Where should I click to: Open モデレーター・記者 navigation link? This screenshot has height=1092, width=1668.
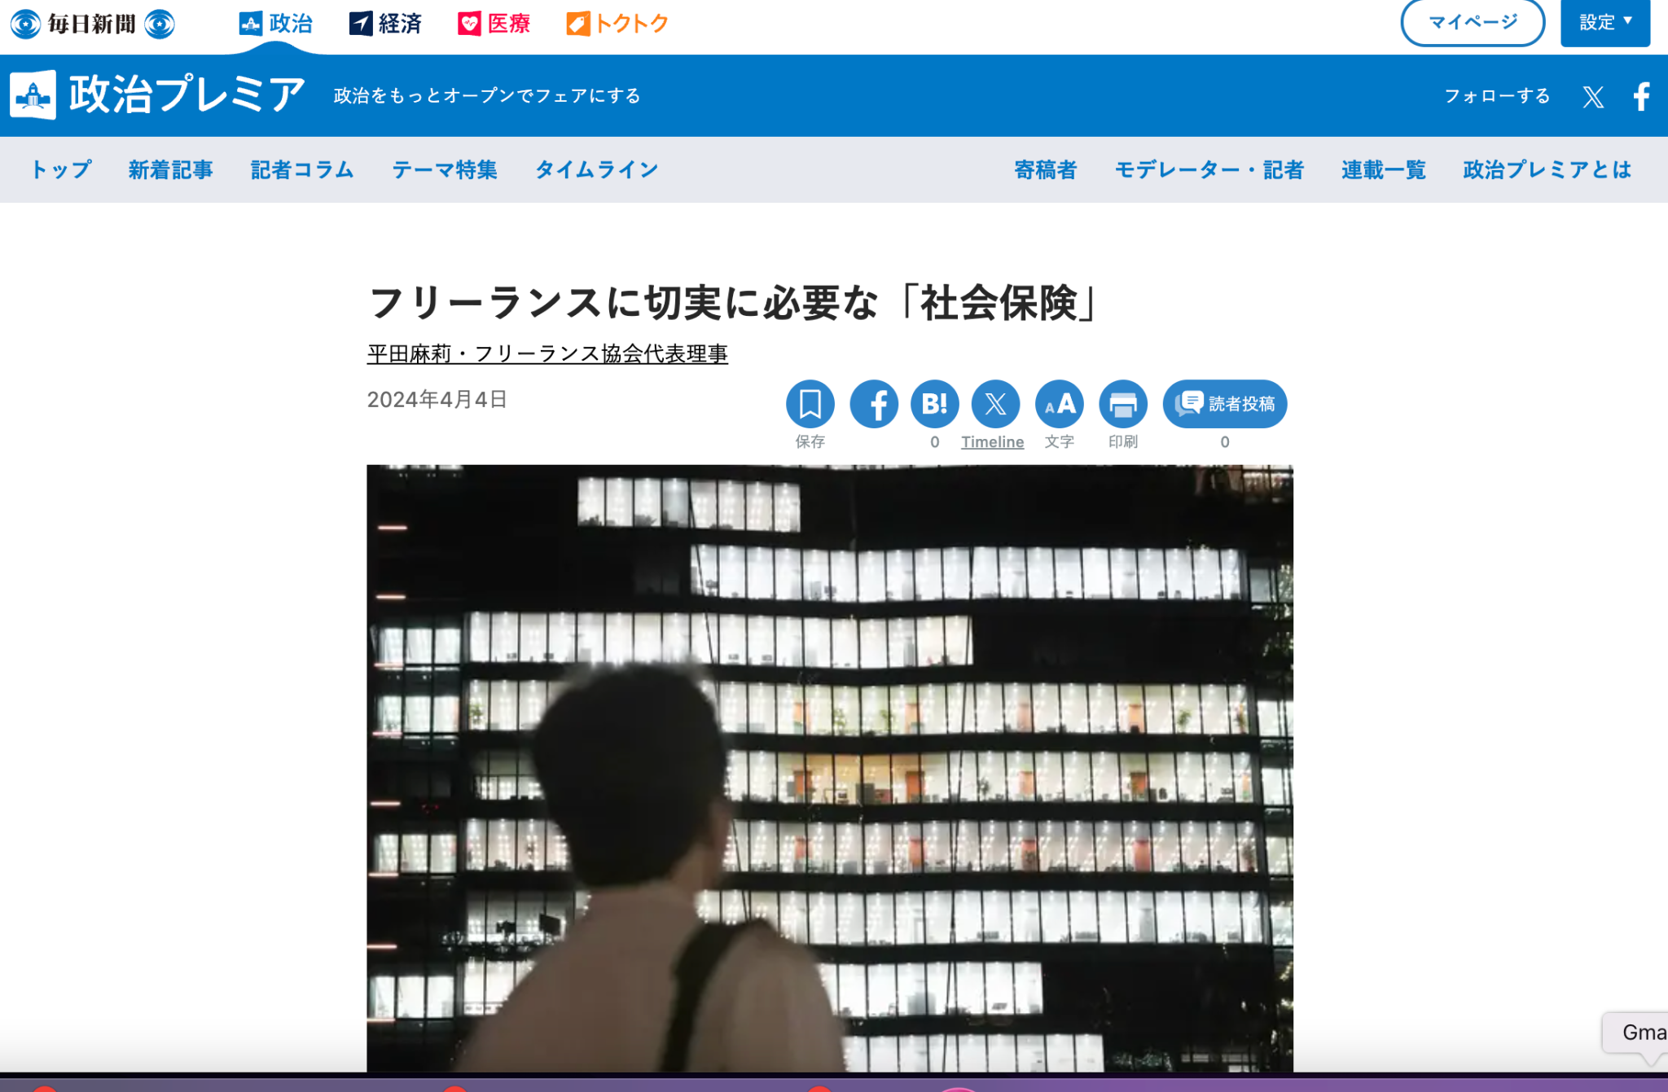point(1209,169)
